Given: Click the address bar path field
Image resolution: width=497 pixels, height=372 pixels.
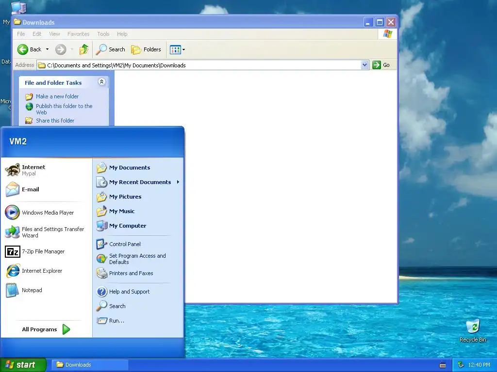Looking at the screenshot, I should click(203, 65).
